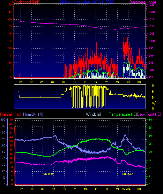Click hour 09 on the bottom graph axis
Viewport: 163px width, 194px height.
(x=64, y=189)
